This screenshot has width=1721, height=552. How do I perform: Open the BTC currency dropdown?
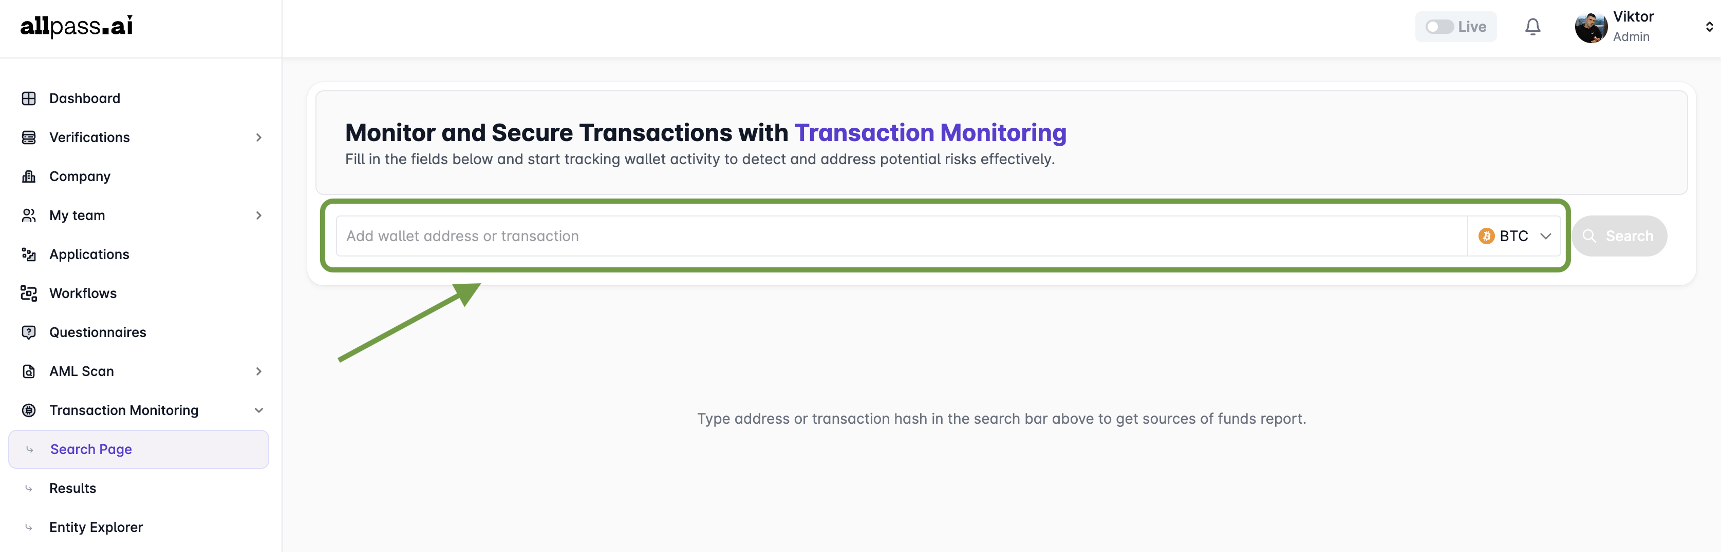tap(1514, 236)
